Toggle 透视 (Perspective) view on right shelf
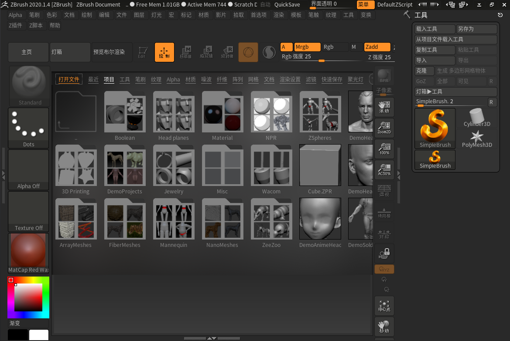Screen dimensions: 510x341 point(384,190)
